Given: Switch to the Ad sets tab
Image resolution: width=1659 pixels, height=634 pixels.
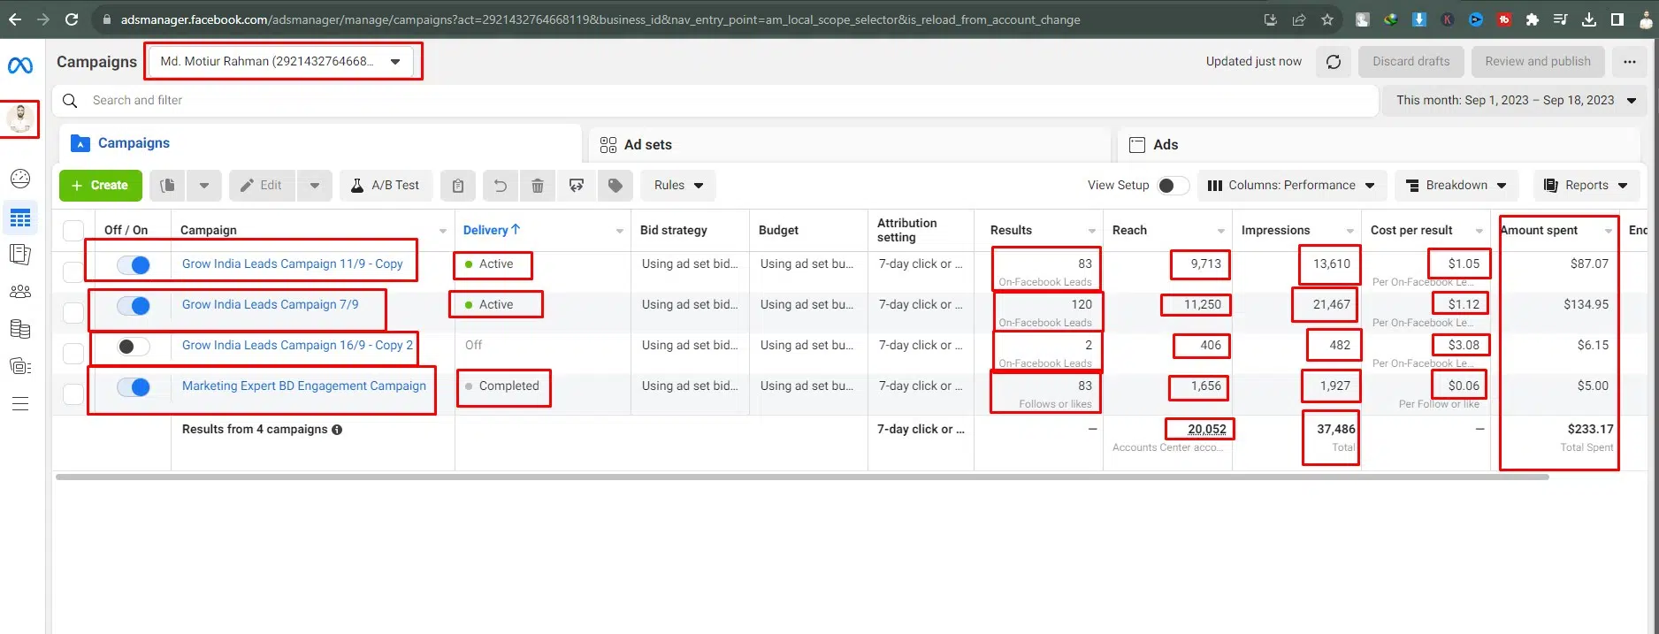Looking at the screenshot, I should tap(647, 145).
